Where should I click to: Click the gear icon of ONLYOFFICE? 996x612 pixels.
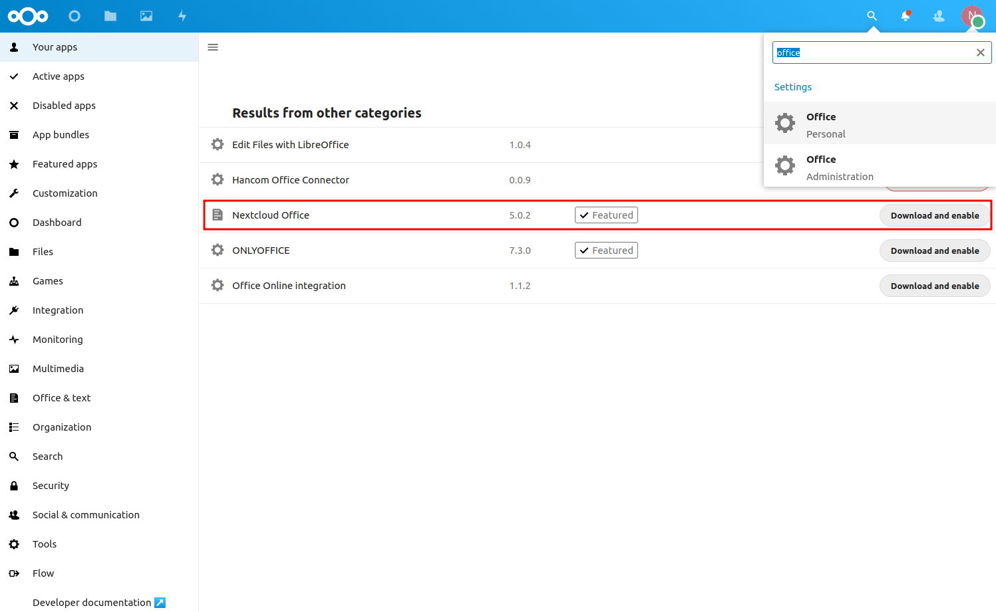click(x=218, y=250)
